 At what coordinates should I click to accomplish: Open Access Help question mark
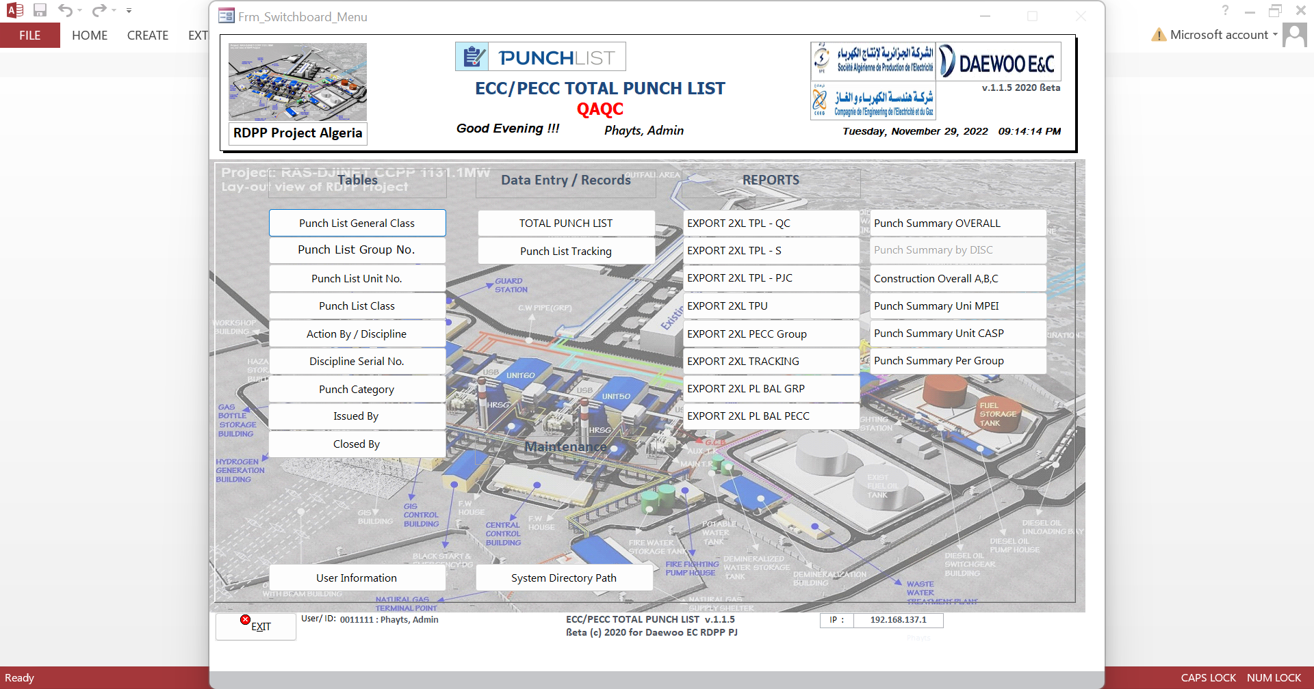[1225, 10]
